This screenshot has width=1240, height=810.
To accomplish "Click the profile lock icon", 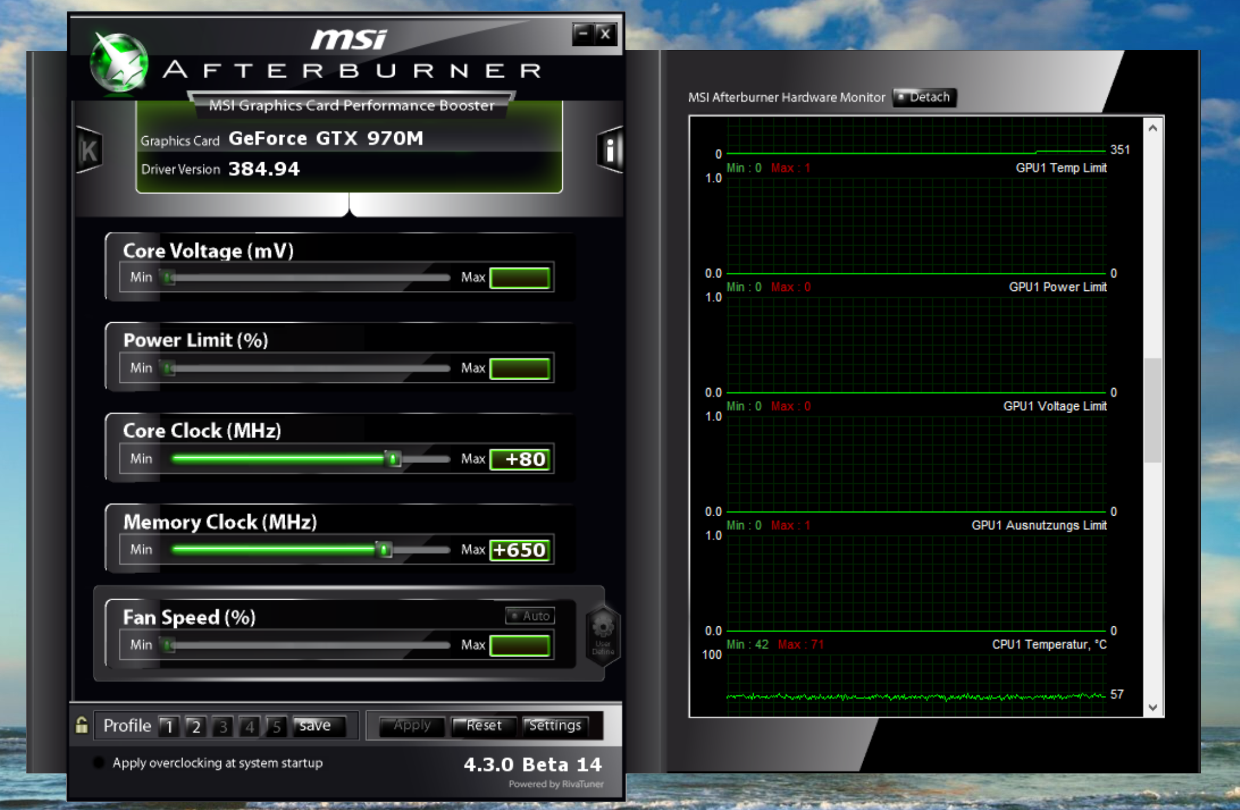I will pos(82,725).
